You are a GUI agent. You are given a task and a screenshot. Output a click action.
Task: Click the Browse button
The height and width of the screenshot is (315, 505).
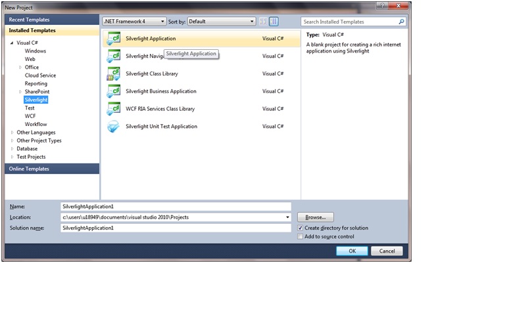(x=316, y=217)
